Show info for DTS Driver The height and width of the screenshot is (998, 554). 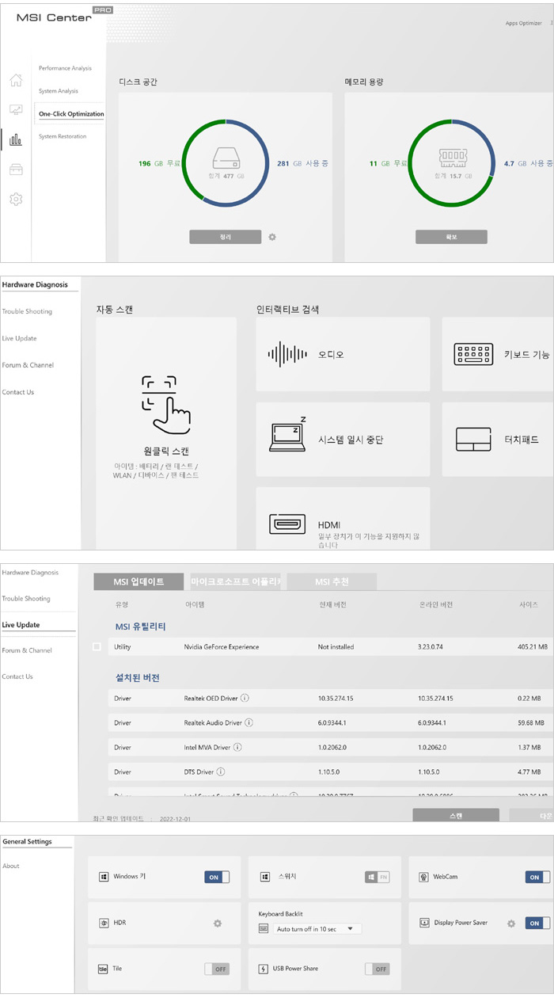coord(221,771)
